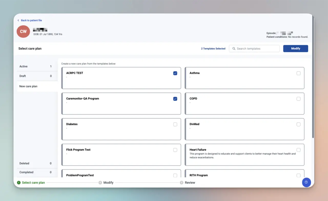The image size is (328, 201).
Task: Click the CW patient avatar
Action: 23,31
